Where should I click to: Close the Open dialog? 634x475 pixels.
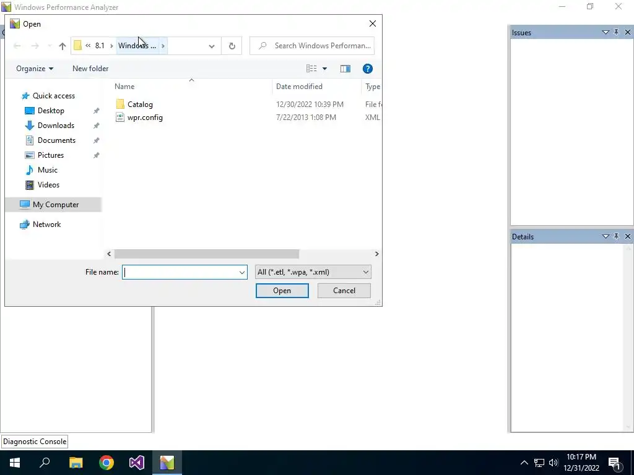(x=372, y=24)
